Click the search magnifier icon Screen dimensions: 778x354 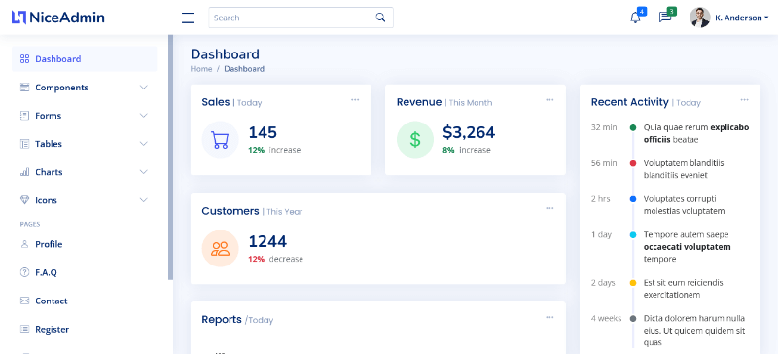[x=380, y=18]
